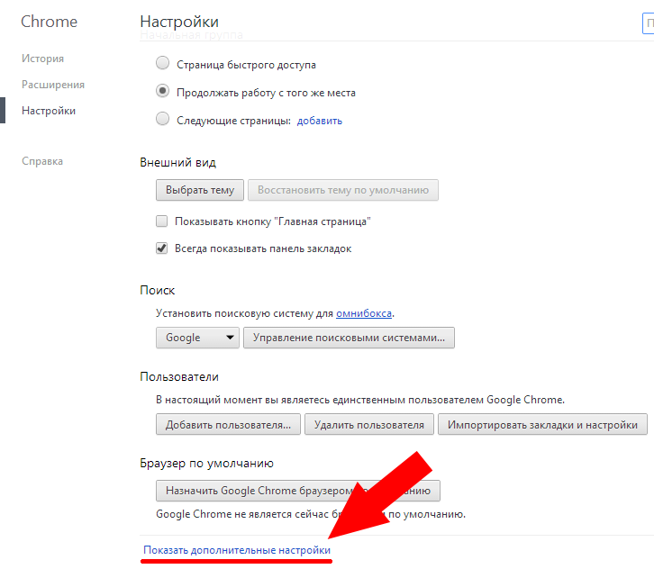Click the "Поиск" section heading
654x578 pixels.
click(158, 291)
